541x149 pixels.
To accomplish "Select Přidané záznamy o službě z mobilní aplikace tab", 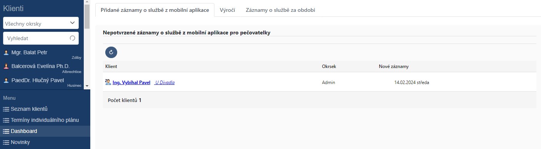I will (155, 10).
